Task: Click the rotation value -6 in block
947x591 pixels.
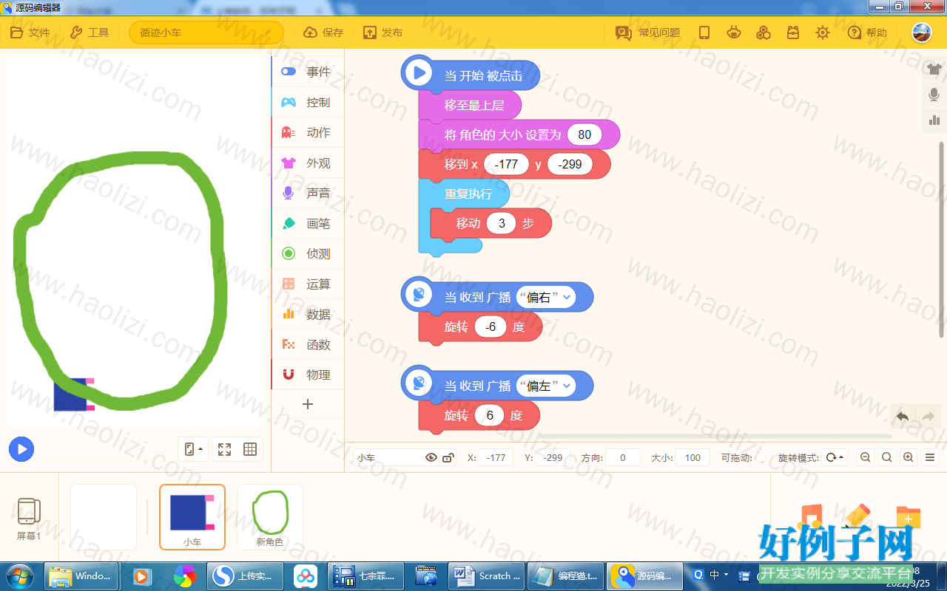Action: click(x=491, y=327)
